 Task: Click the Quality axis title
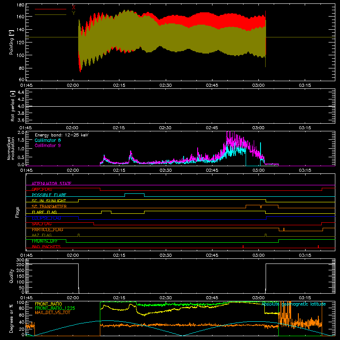11,276
